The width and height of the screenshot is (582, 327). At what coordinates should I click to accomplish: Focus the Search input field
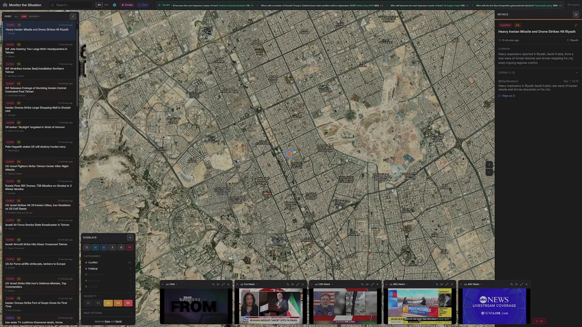70,5
